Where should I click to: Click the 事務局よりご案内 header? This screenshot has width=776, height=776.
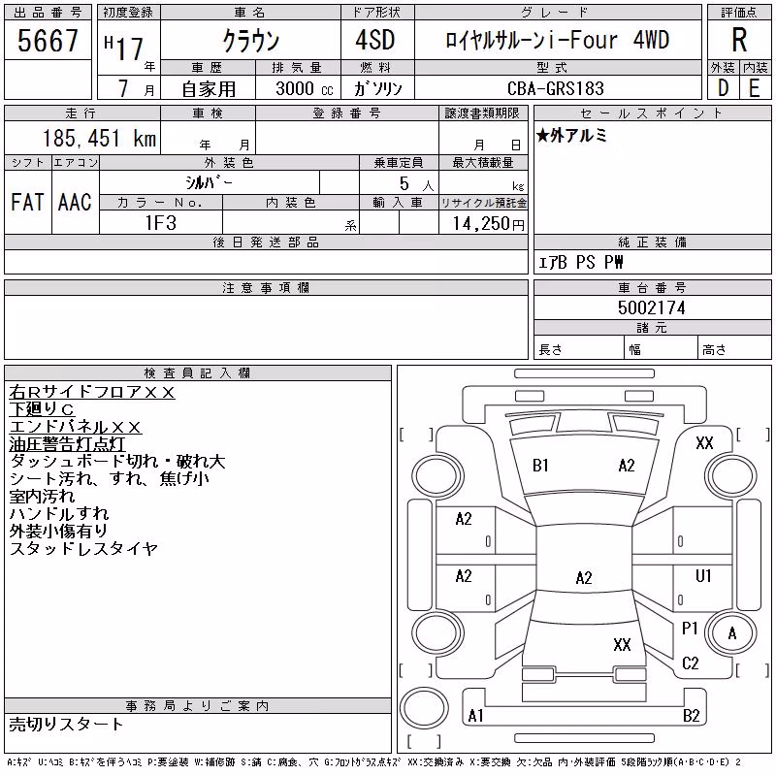tap(198, 706)
